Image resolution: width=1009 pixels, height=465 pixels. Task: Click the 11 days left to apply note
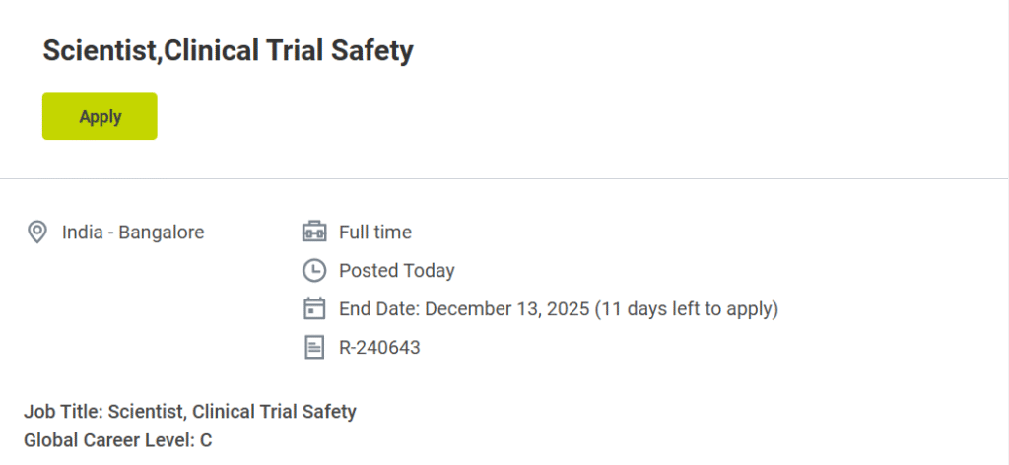(x=686, y=308)
